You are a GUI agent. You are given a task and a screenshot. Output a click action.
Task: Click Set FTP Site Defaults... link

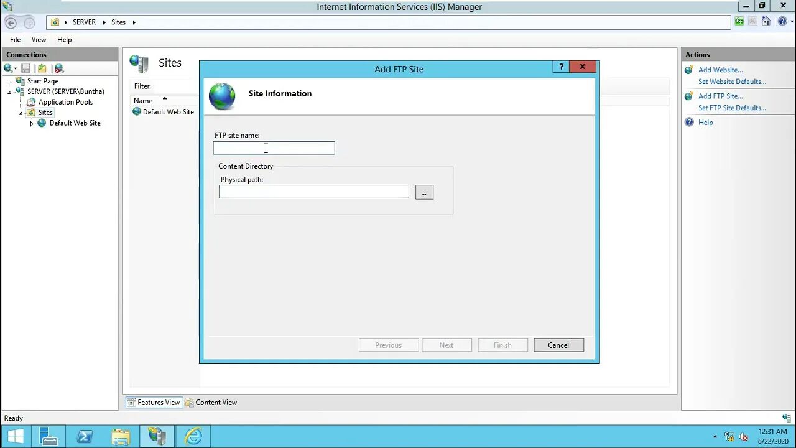click(x=732, y=108)
